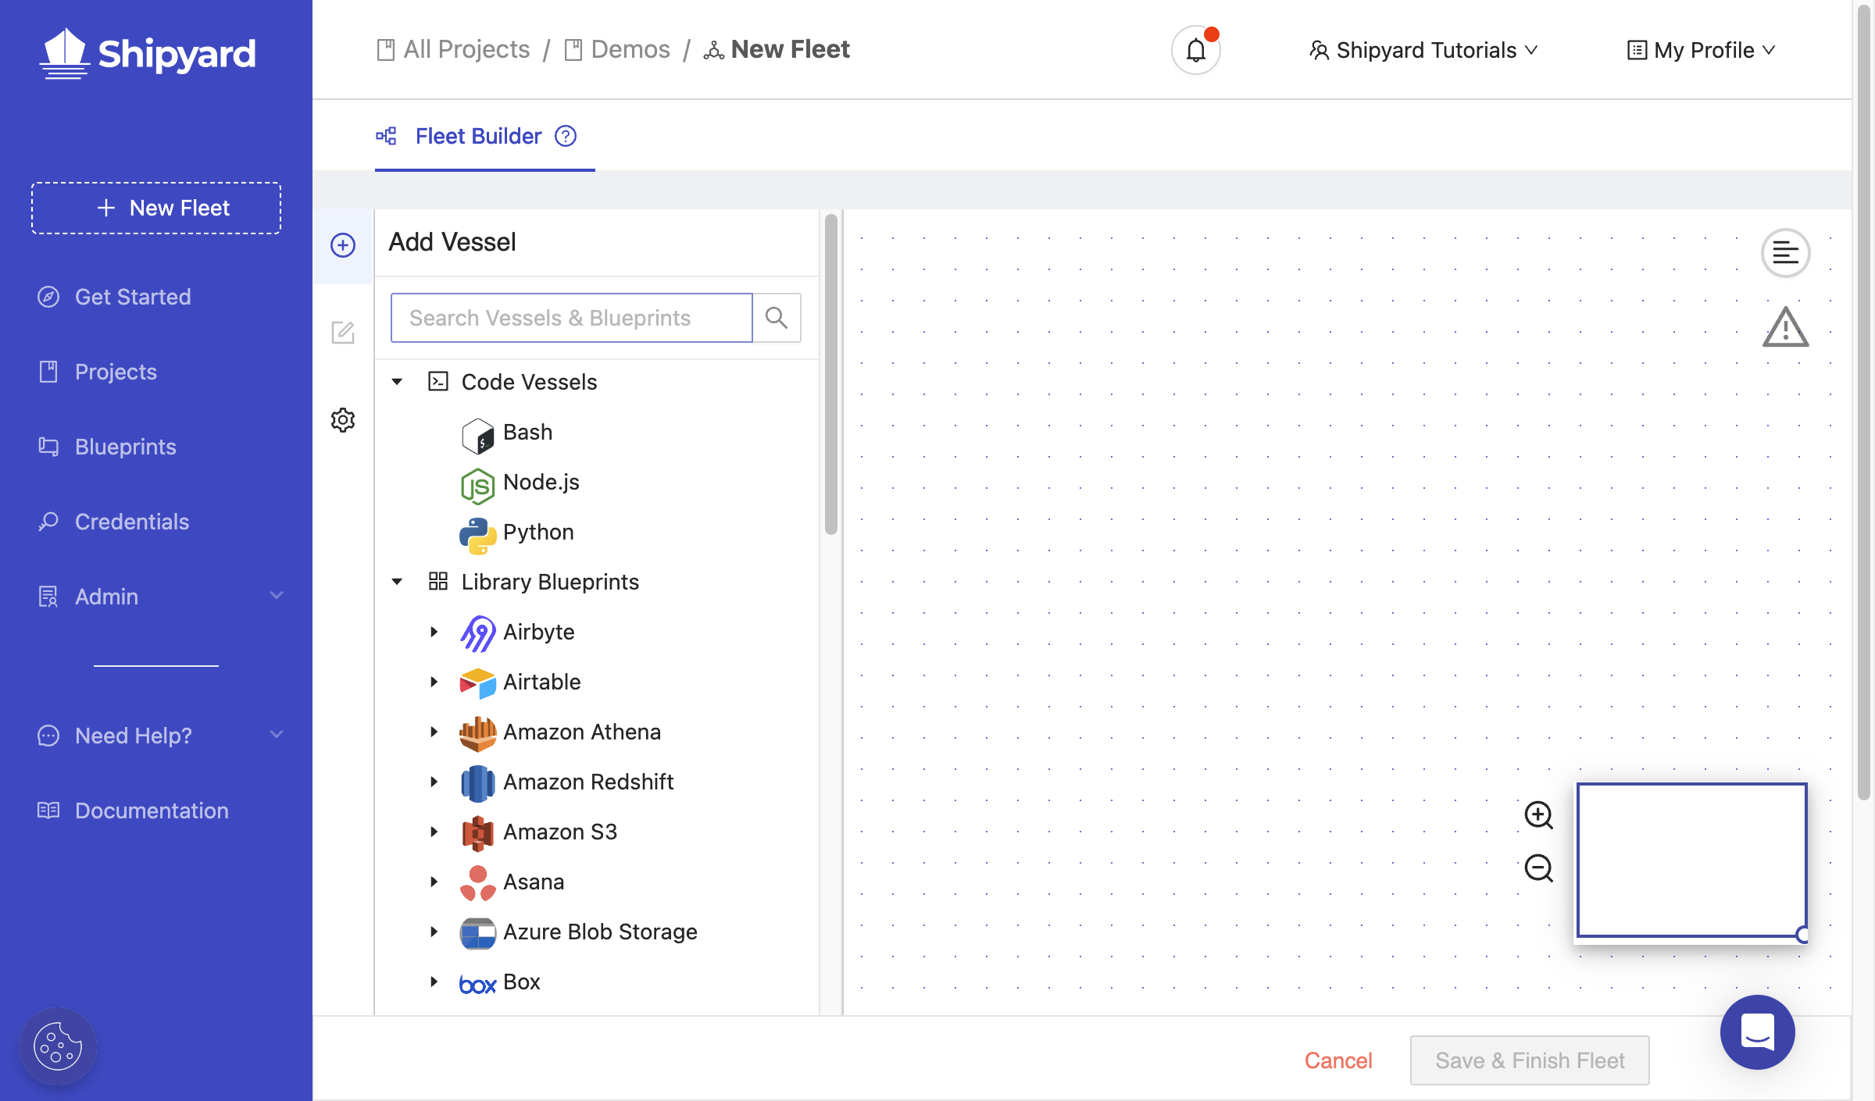Viewport: 1875px width, 1101px height.
Task: Expand the Amazon Redshift blueprints
Action: [434, 782]
